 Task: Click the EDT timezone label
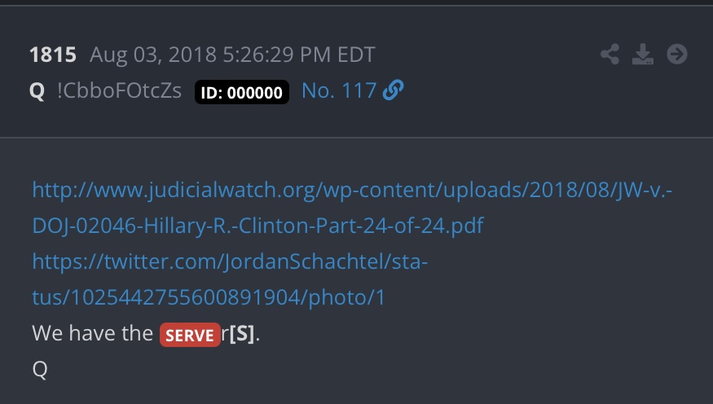(x=356, y=55)
